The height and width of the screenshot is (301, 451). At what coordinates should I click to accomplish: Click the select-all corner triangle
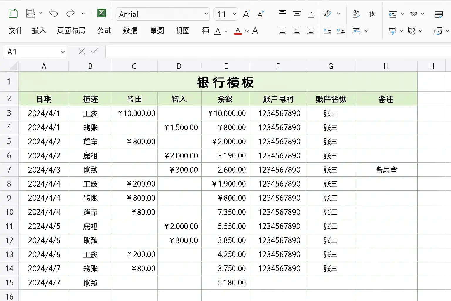[x=14, y=67]
